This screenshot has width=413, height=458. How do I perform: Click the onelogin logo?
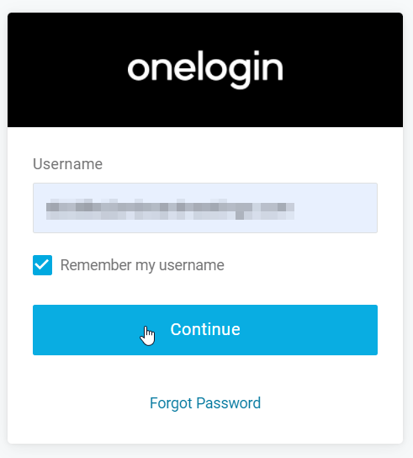click(x=205, y=70)
